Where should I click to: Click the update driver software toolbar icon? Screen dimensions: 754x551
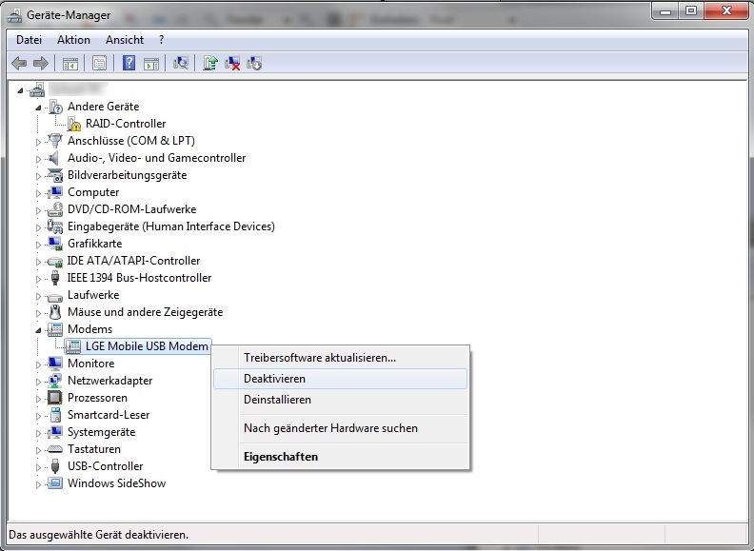pyautogui.click(x=209, y=64)
